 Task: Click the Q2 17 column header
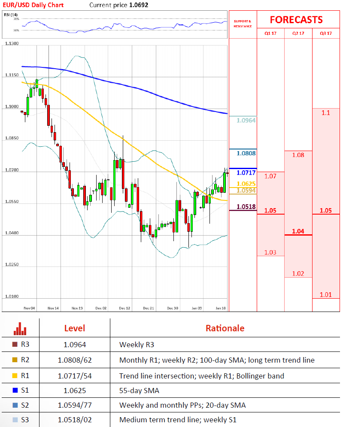(298, 33)
